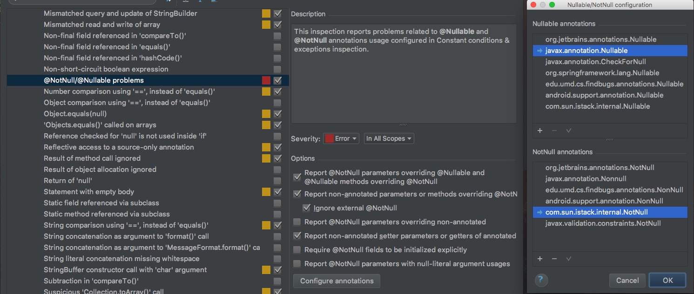Click the red severity square of @NotNull/@Nullable problems
694x294 pixels.
266,80
